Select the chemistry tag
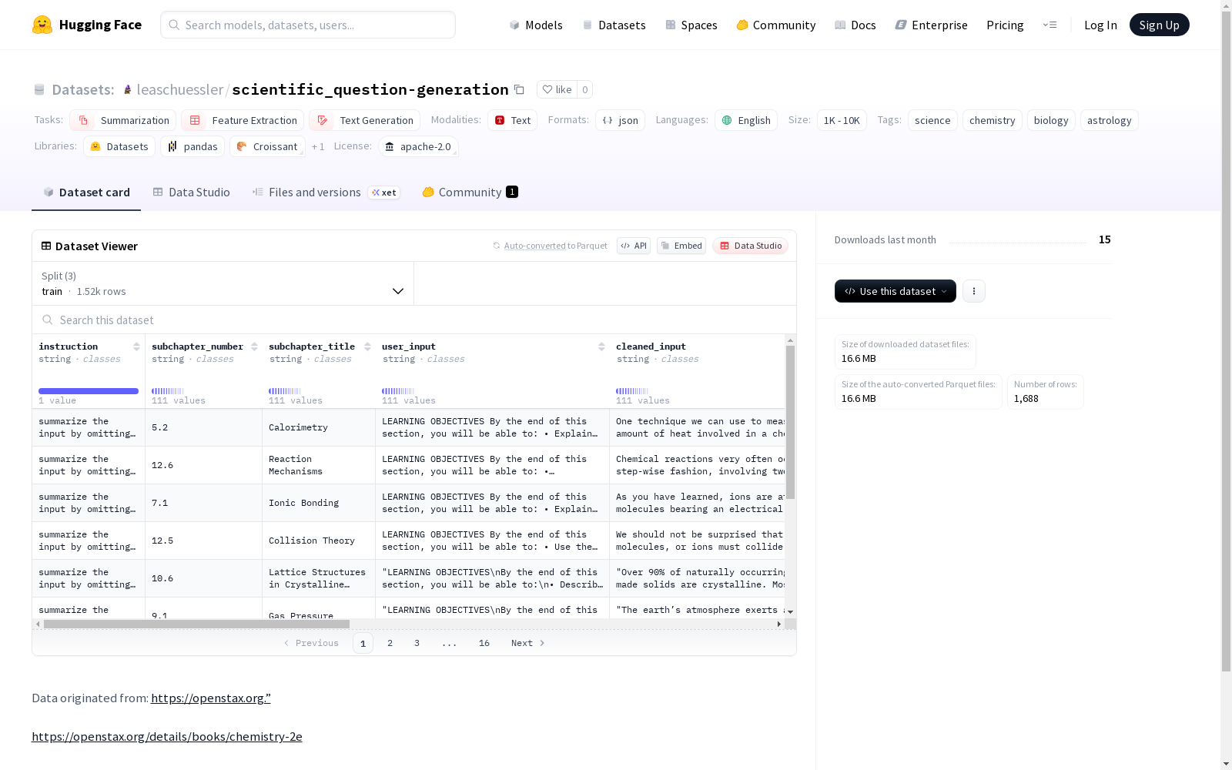1232x770 pixels. click(x=993, y=120)
